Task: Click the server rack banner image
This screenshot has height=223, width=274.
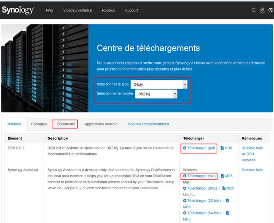Action: point(45,68)
